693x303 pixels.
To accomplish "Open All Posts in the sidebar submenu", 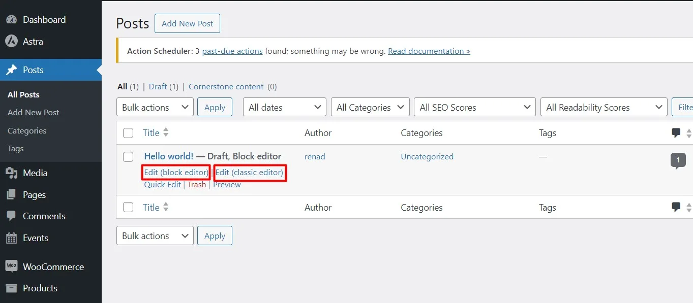I will 23,94.
